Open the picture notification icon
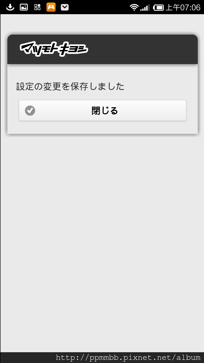Viewport: 204px width, 363px height. tap(24, 7)
